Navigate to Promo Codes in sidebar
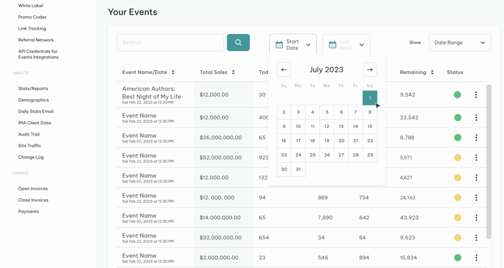 32,17
